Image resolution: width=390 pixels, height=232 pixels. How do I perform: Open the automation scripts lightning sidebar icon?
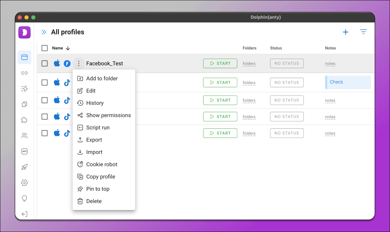[x=24, y=89]
